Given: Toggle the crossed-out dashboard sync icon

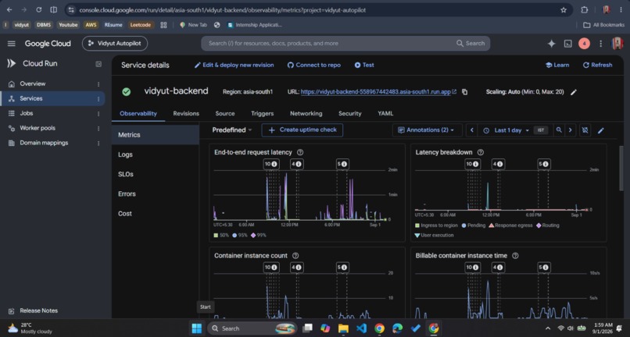Looking at the screenshot, I should tap(585, 130).
